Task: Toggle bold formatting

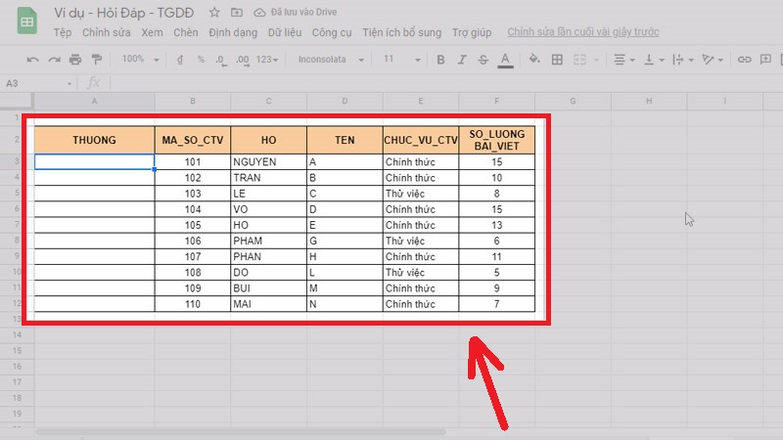Action: [439, 60]
